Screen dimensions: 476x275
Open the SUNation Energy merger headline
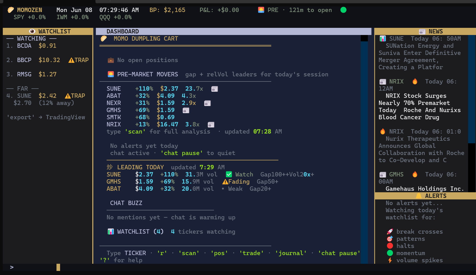[420, 56]
